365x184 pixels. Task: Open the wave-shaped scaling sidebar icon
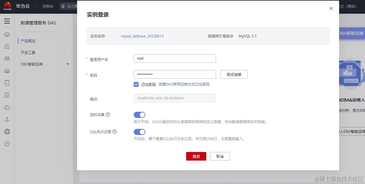tap(7, 58)
